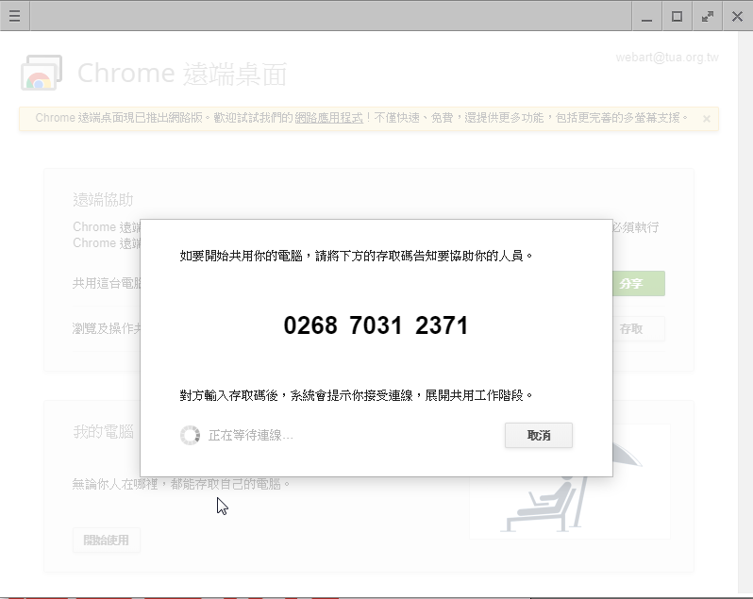This screenshot has width=753, height=599.
Task: Click the 遠端協助 section heading
Action: [x=103, y=200]
